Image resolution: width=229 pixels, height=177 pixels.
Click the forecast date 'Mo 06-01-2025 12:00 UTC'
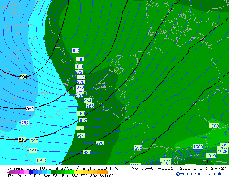click(168, 168)
